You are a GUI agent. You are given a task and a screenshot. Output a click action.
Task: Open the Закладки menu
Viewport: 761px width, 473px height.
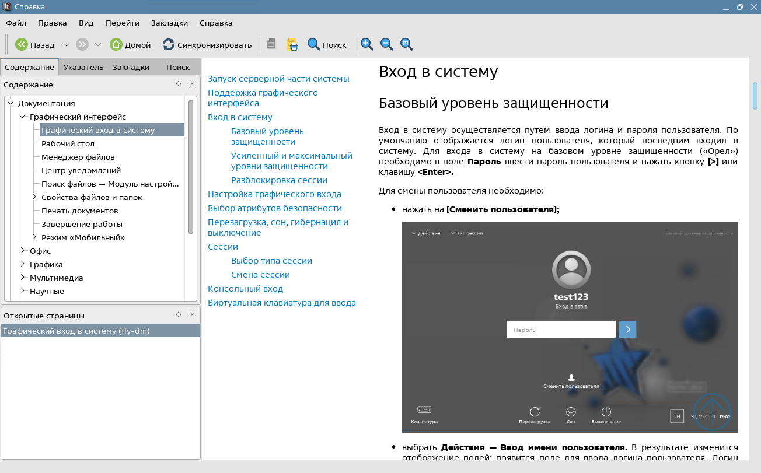169,23
